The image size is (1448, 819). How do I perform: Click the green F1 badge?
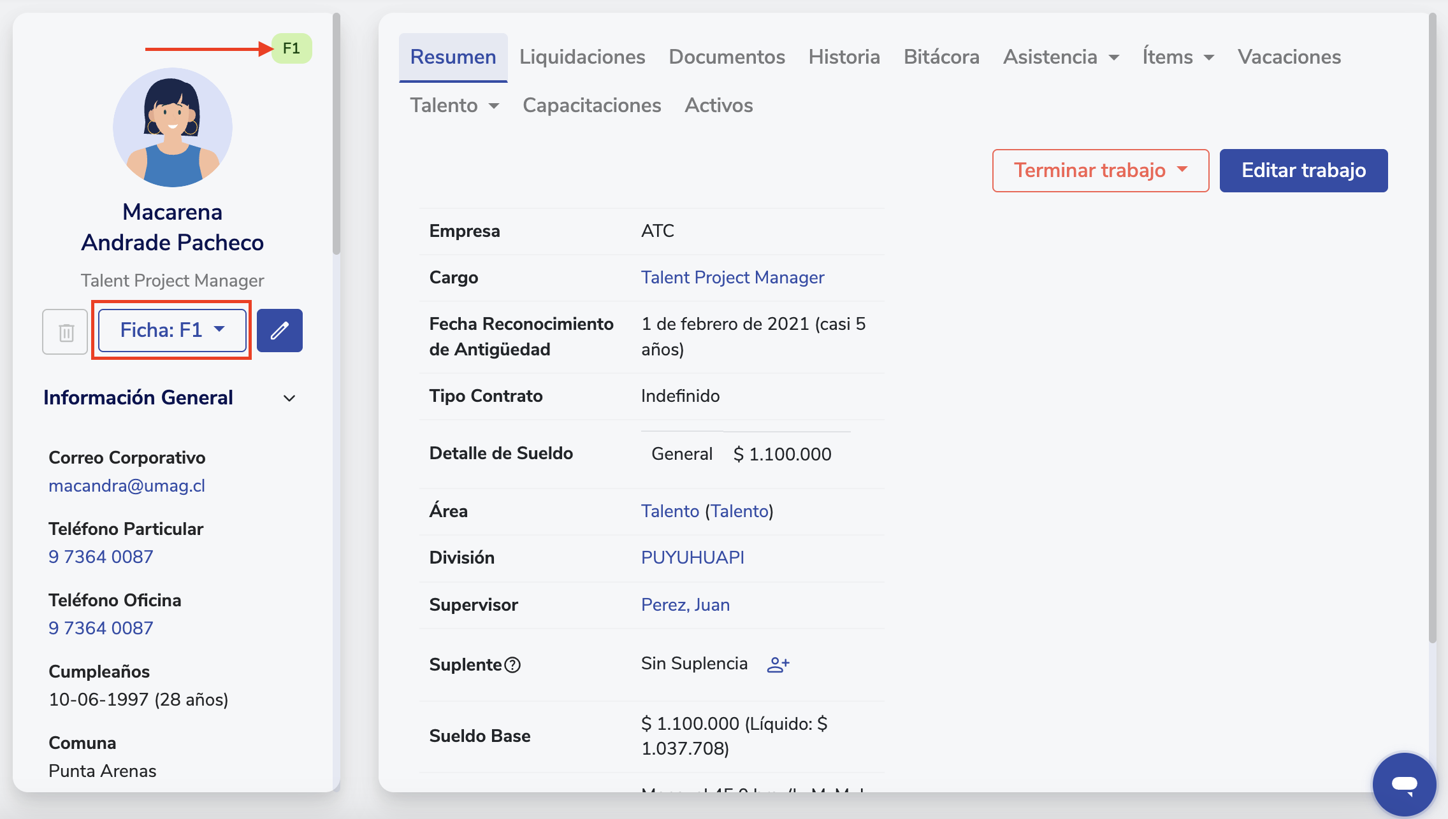pos(291,48)
